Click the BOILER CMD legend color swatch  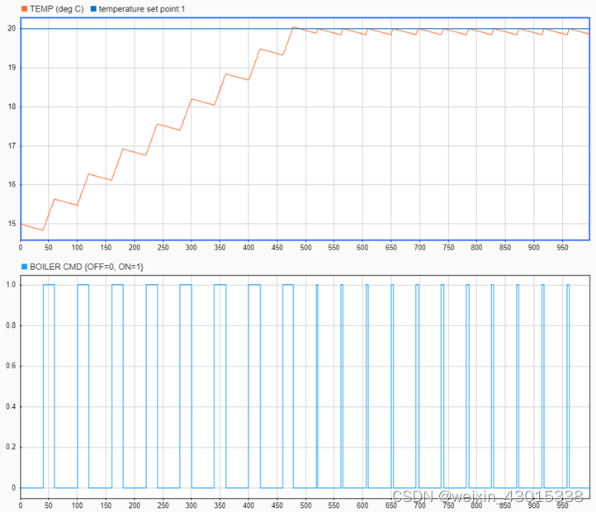tap(24, 267)
